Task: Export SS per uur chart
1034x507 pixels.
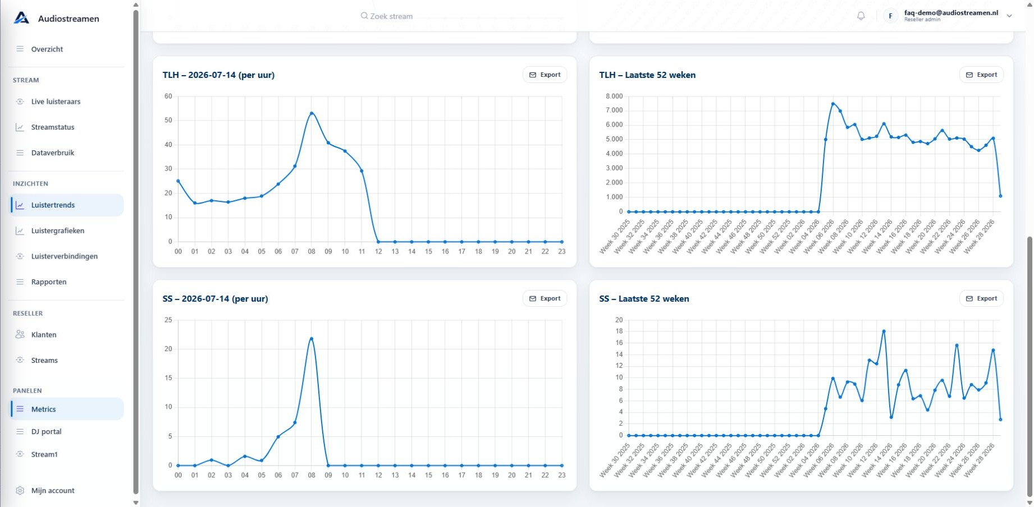Action: [545, 298]
